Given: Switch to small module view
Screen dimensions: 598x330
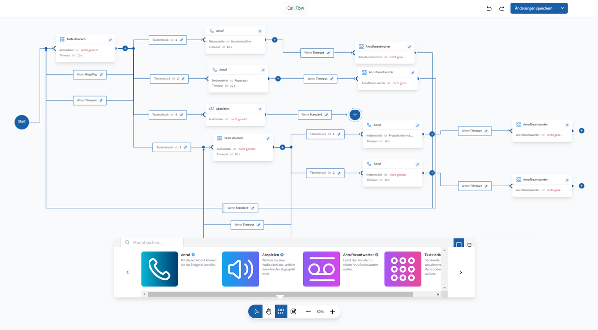Looking at the screenshot, I should tap(469, 245).
